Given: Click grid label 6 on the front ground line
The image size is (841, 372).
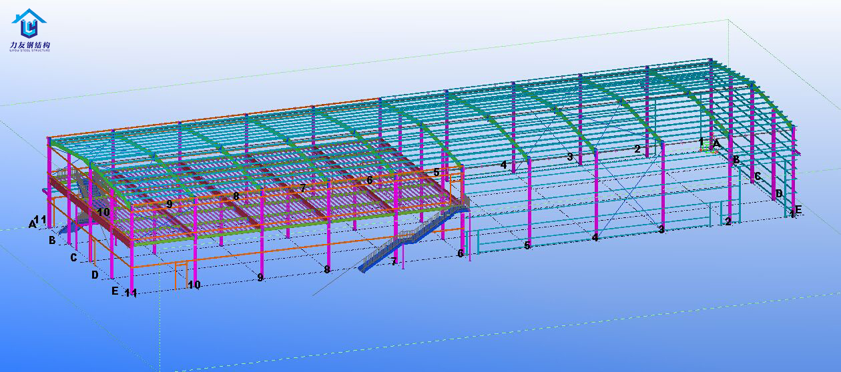Looking at the screenshot, I should coord(460,253).
